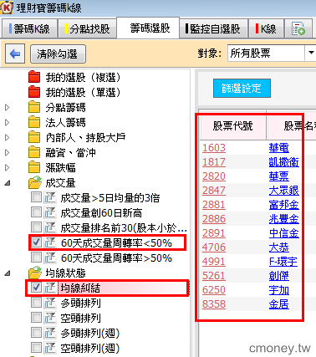The image size is (316, 357).
Task: Open stock code 4706 link
Action: tap(214, 247)
